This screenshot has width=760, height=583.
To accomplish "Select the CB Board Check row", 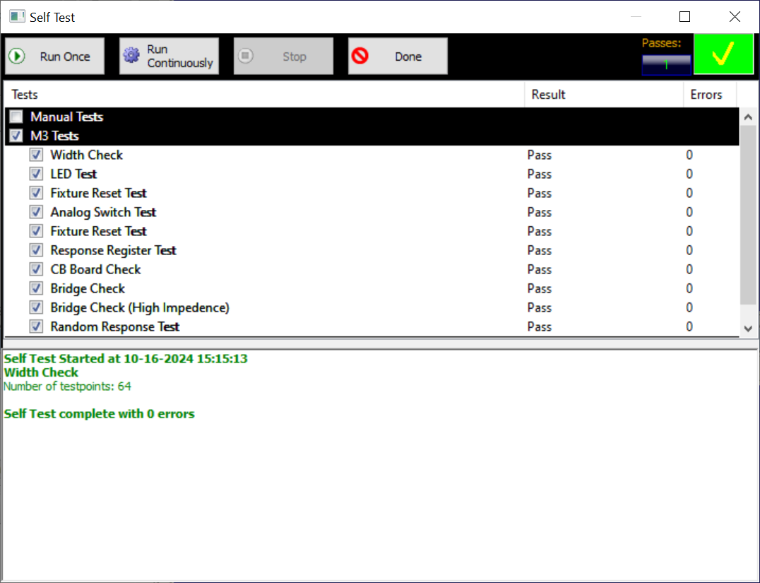I will click(372, 269).
